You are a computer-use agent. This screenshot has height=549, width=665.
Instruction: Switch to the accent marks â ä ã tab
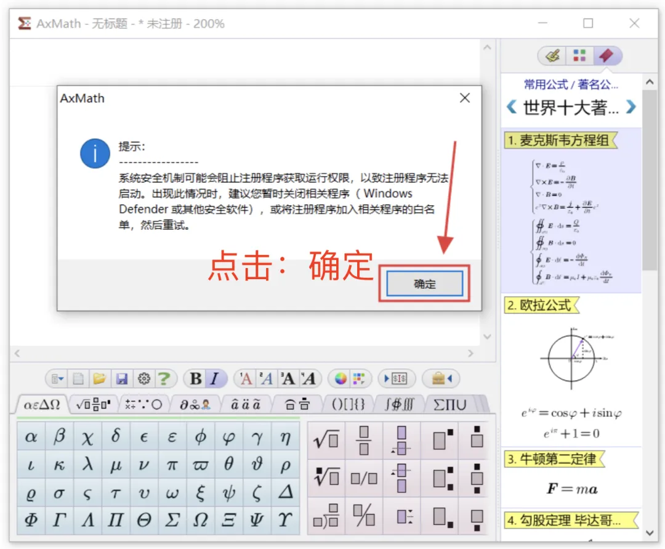(245, 405)
